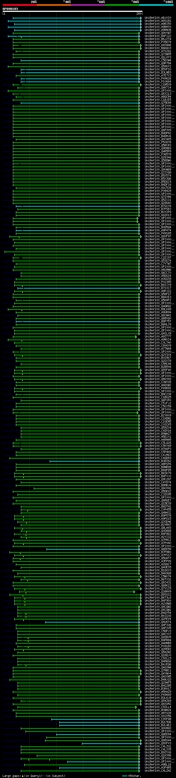Select hit UniRef100_Q6EE59
This screenshot has height=778, width=176.
coord(158,549)
